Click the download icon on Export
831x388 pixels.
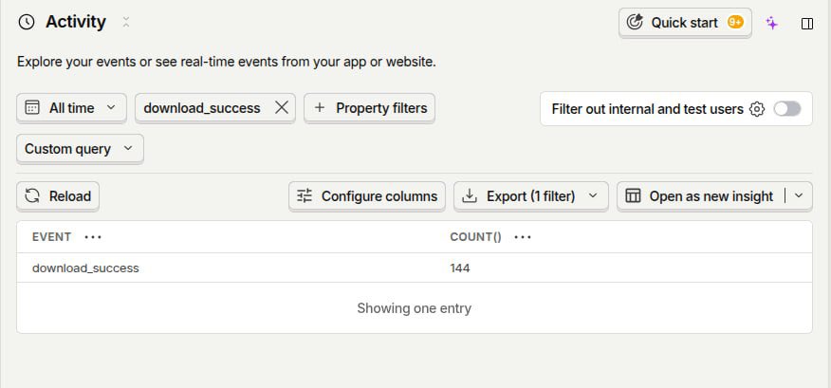pos(470,196)
